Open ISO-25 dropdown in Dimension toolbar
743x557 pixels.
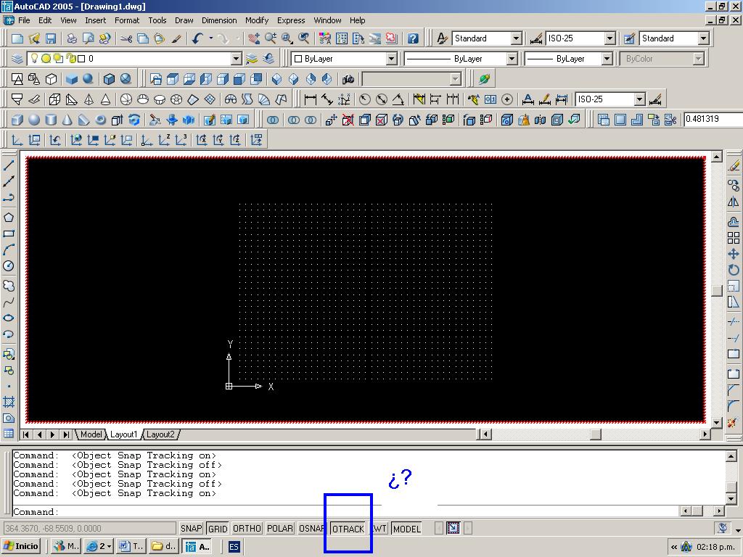(640, 99)
